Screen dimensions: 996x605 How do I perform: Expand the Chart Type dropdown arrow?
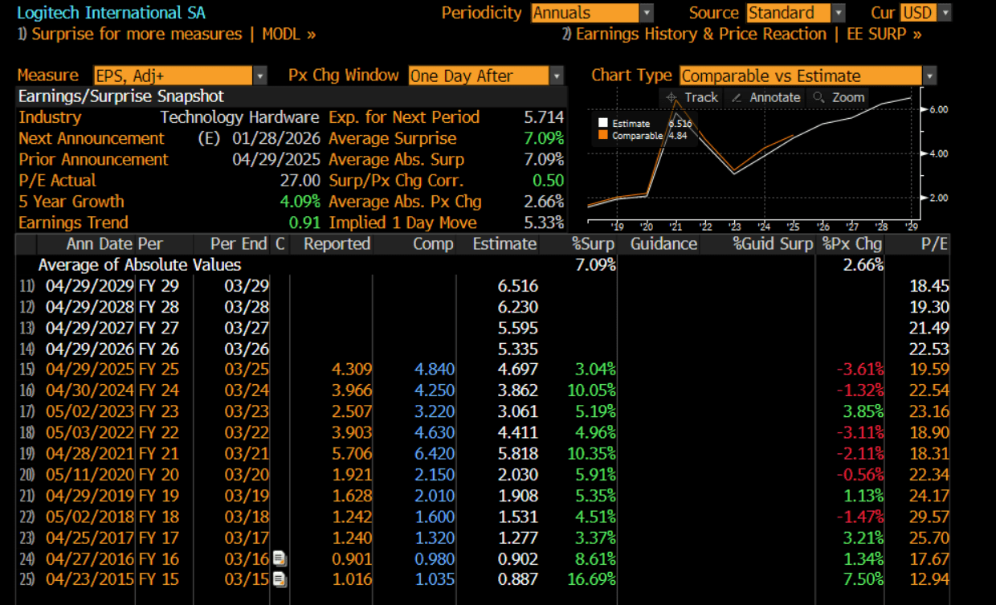[x=929, y=76]
